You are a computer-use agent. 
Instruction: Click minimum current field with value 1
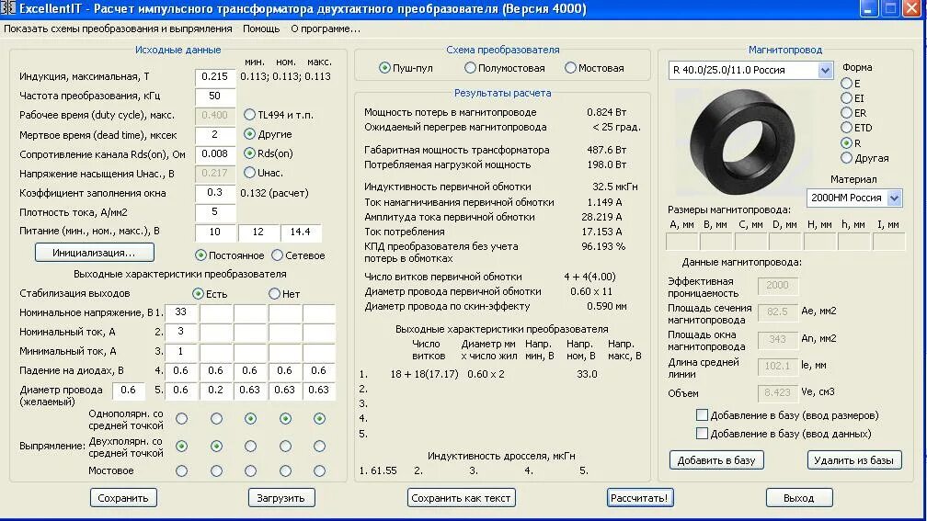click(181, 351)
